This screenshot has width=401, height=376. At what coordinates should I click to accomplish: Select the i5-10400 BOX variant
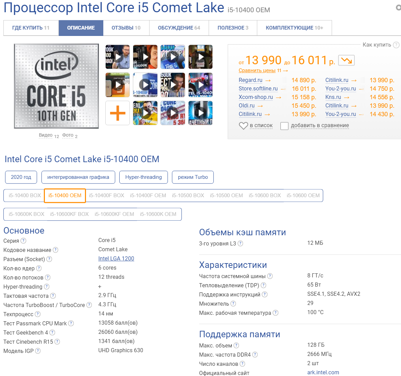tap(25, 195)
